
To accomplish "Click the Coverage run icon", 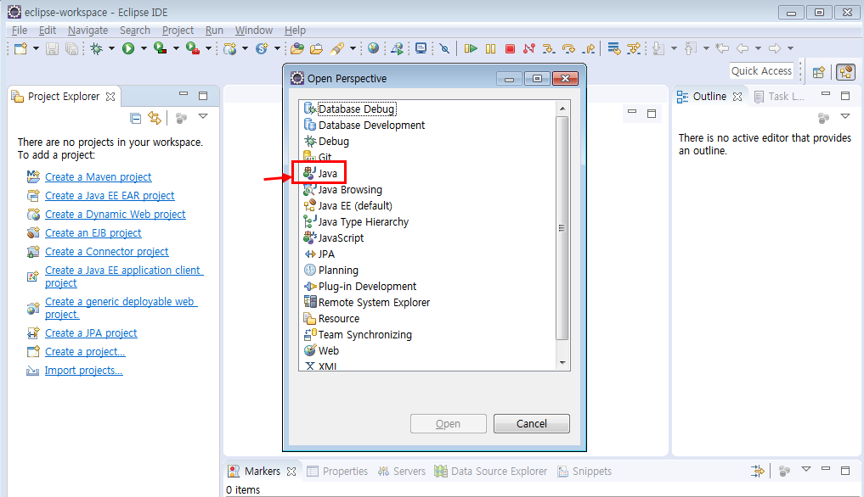I will point(161,48).
